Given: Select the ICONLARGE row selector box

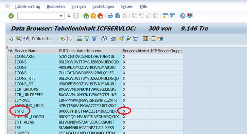Looking at the screenshot, I should coord(10,56).
